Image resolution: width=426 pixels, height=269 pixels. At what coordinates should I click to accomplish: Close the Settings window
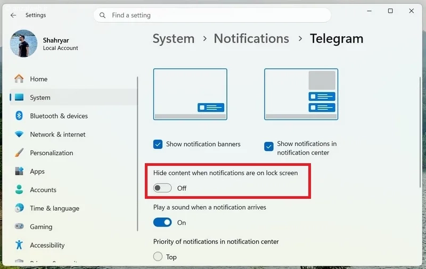coord(411,11)
